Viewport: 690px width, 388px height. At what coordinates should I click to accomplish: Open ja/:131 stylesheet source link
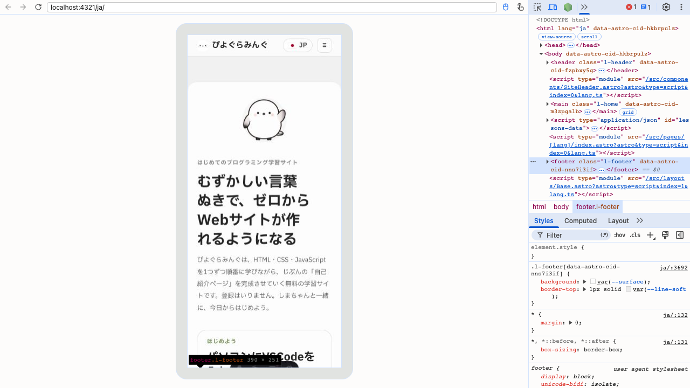(x=675, y=342)
